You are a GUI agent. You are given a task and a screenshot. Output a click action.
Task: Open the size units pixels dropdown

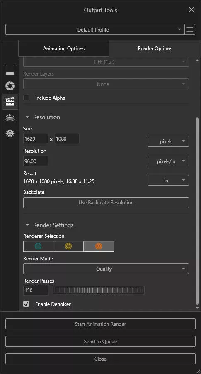(x=168, y=141)
